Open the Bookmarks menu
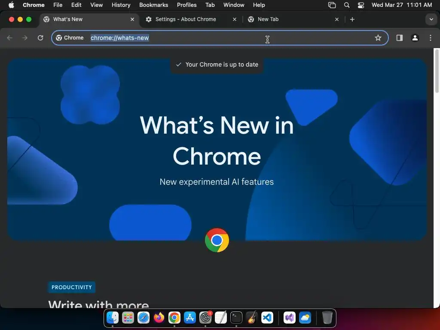Image resolution: width=440 pixels, height=330 pixels. click(x=153, y=5)
